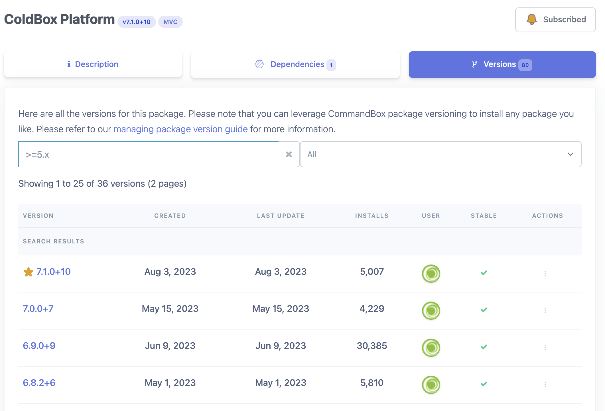
Task: Click user avatar in the 7.0.0+7 row
Action: [431, 310]
